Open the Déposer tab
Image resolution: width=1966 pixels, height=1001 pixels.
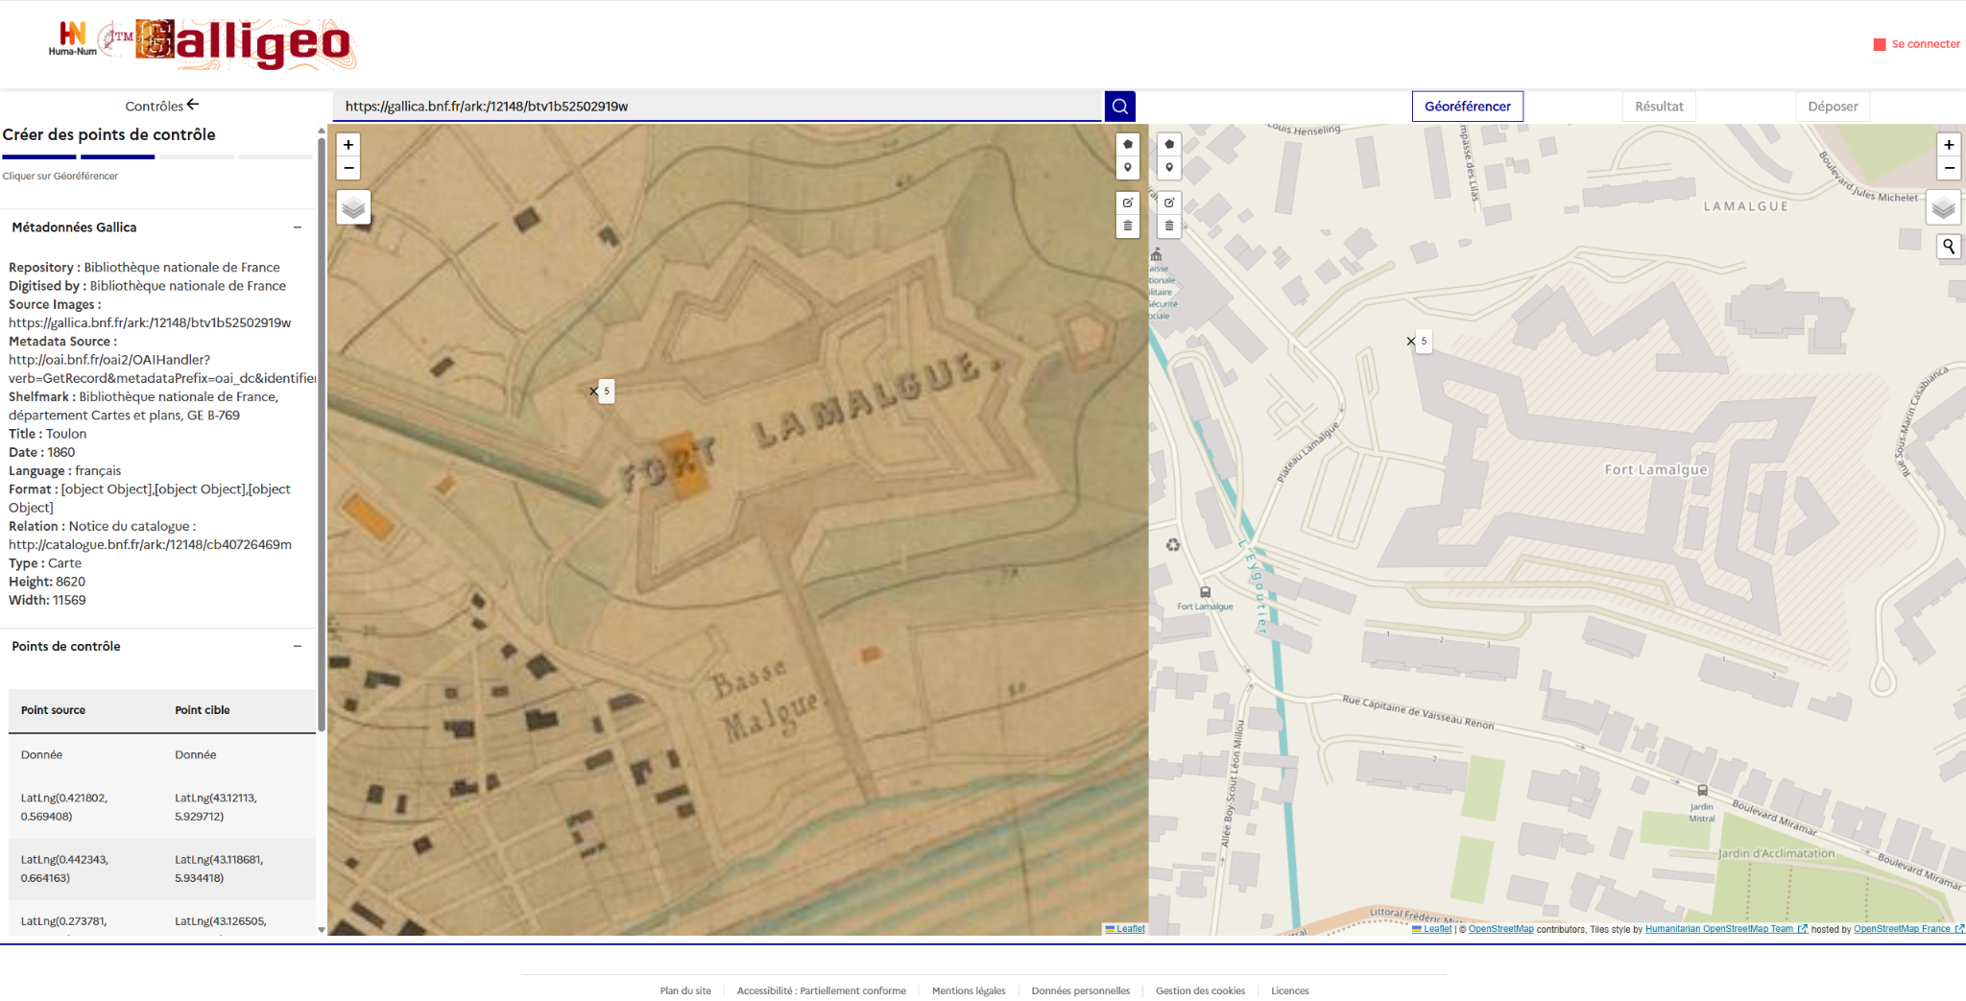(1833, 107)
